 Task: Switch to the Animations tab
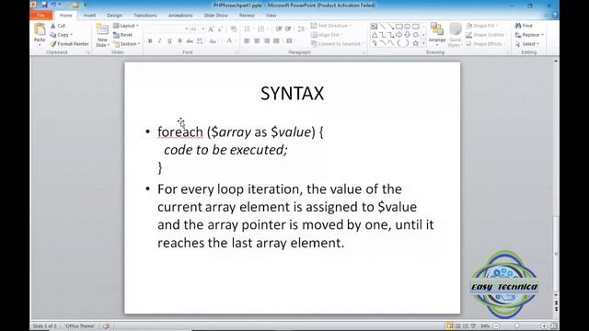180,16
